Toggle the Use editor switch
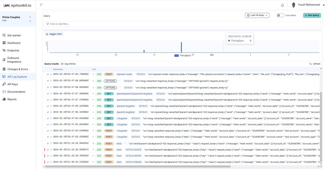327x170 pixels. 280,15
